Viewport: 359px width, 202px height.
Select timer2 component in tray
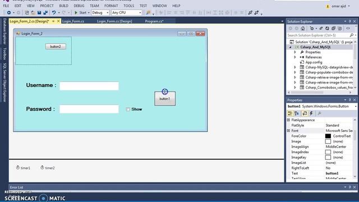coord(48,168)
